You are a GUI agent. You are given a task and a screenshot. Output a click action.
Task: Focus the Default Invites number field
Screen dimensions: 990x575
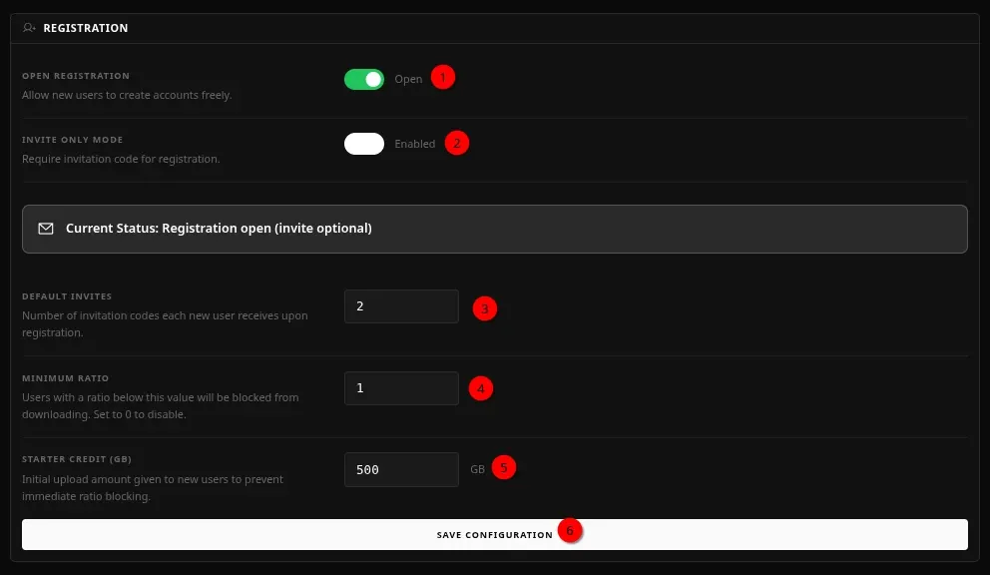(x=401, y=306)
